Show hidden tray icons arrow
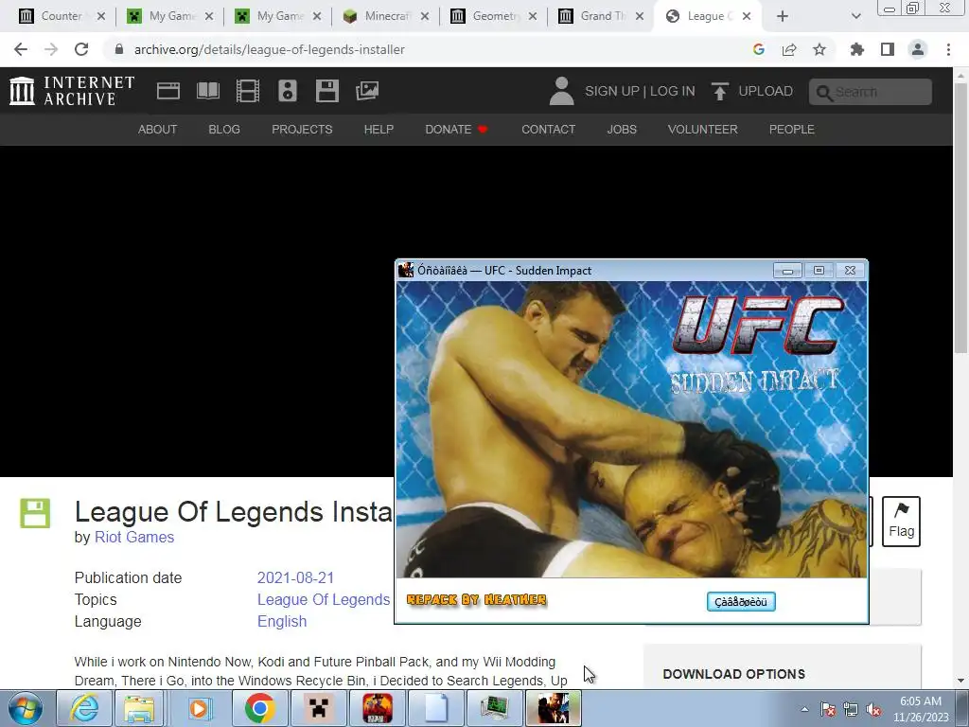 (804, 710)
